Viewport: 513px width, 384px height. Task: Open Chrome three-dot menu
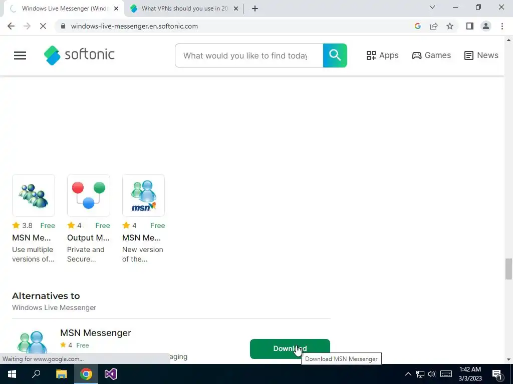[x=502, y=26]
